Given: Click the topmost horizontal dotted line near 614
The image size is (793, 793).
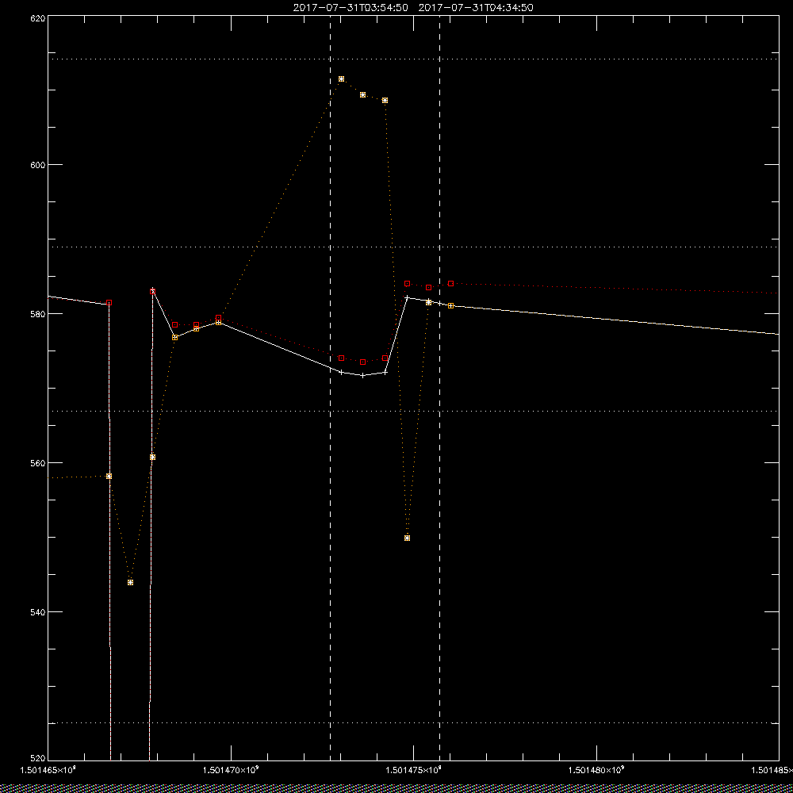Looking at the screenshot, I should pos(413,59).
